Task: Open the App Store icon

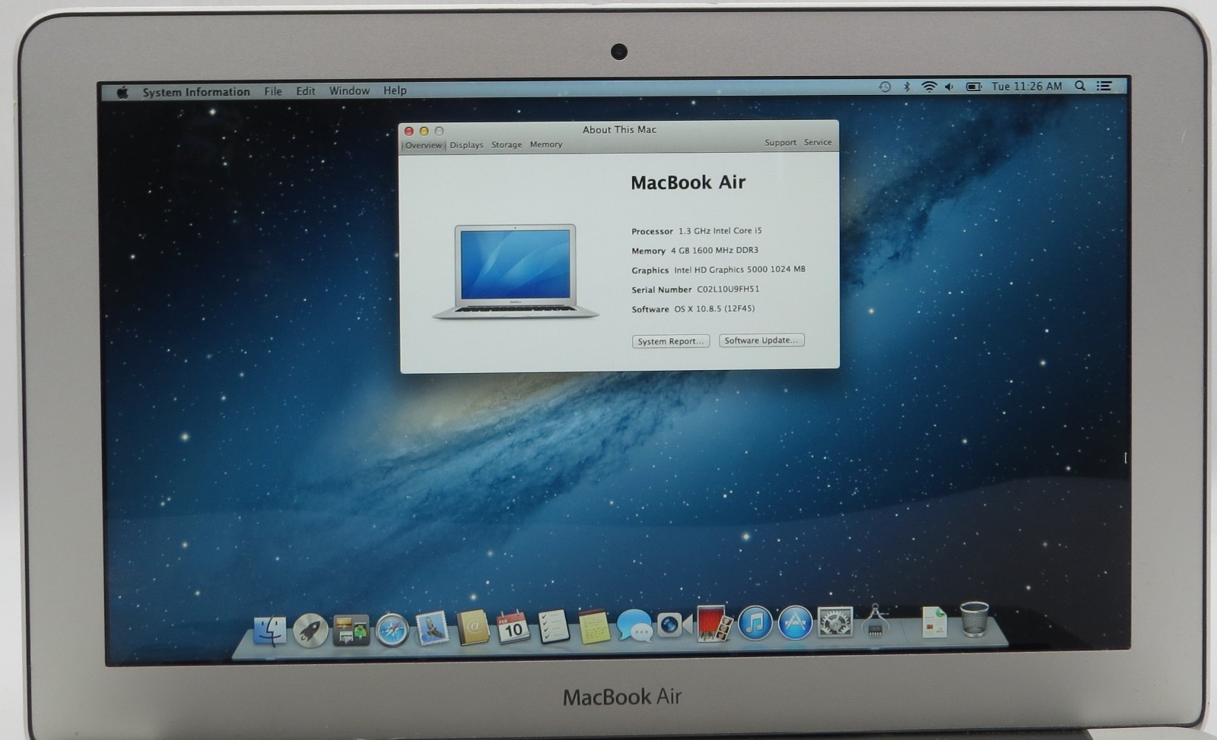Action: tap(795, 623)
